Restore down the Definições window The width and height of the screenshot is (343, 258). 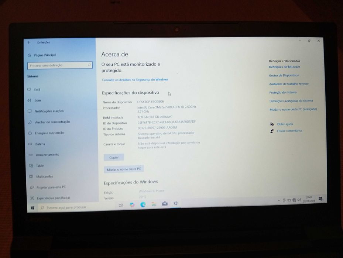tap(309, 41)
